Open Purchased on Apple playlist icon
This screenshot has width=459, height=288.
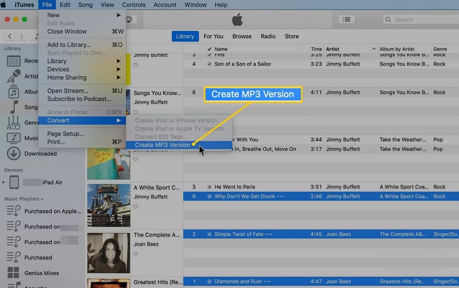pos(13,211)
